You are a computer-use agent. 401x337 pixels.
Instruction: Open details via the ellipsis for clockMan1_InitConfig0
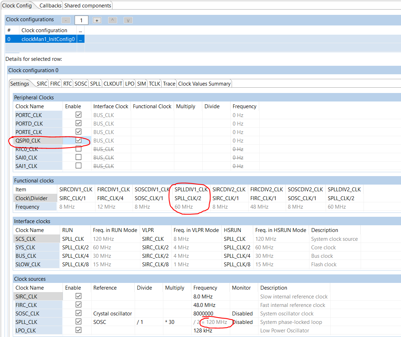pyautogui.click(x=80, y=39)
